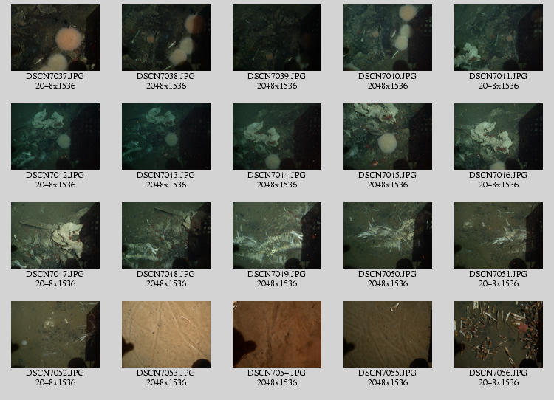
Task: Click the DSCN7043.JPG thumbnail
Action: pos(166,137)
